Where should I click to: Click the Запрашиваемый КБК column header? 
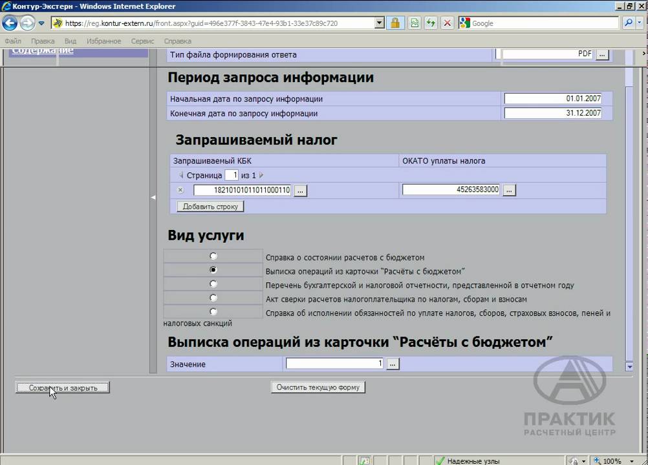tap(212, 161)
